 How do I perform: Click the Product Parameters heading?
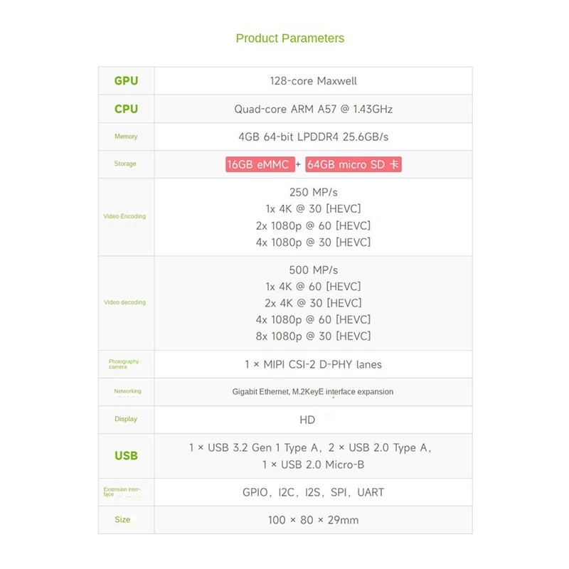coord(289,38)
